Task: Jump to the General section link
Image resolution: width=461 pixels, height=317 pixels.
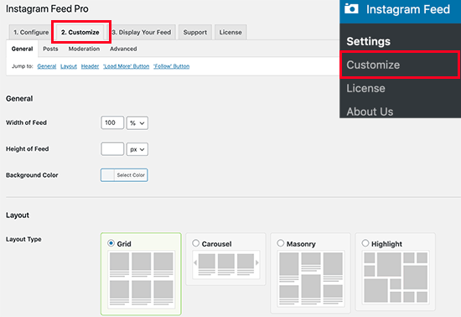Action: pos(47,66)
